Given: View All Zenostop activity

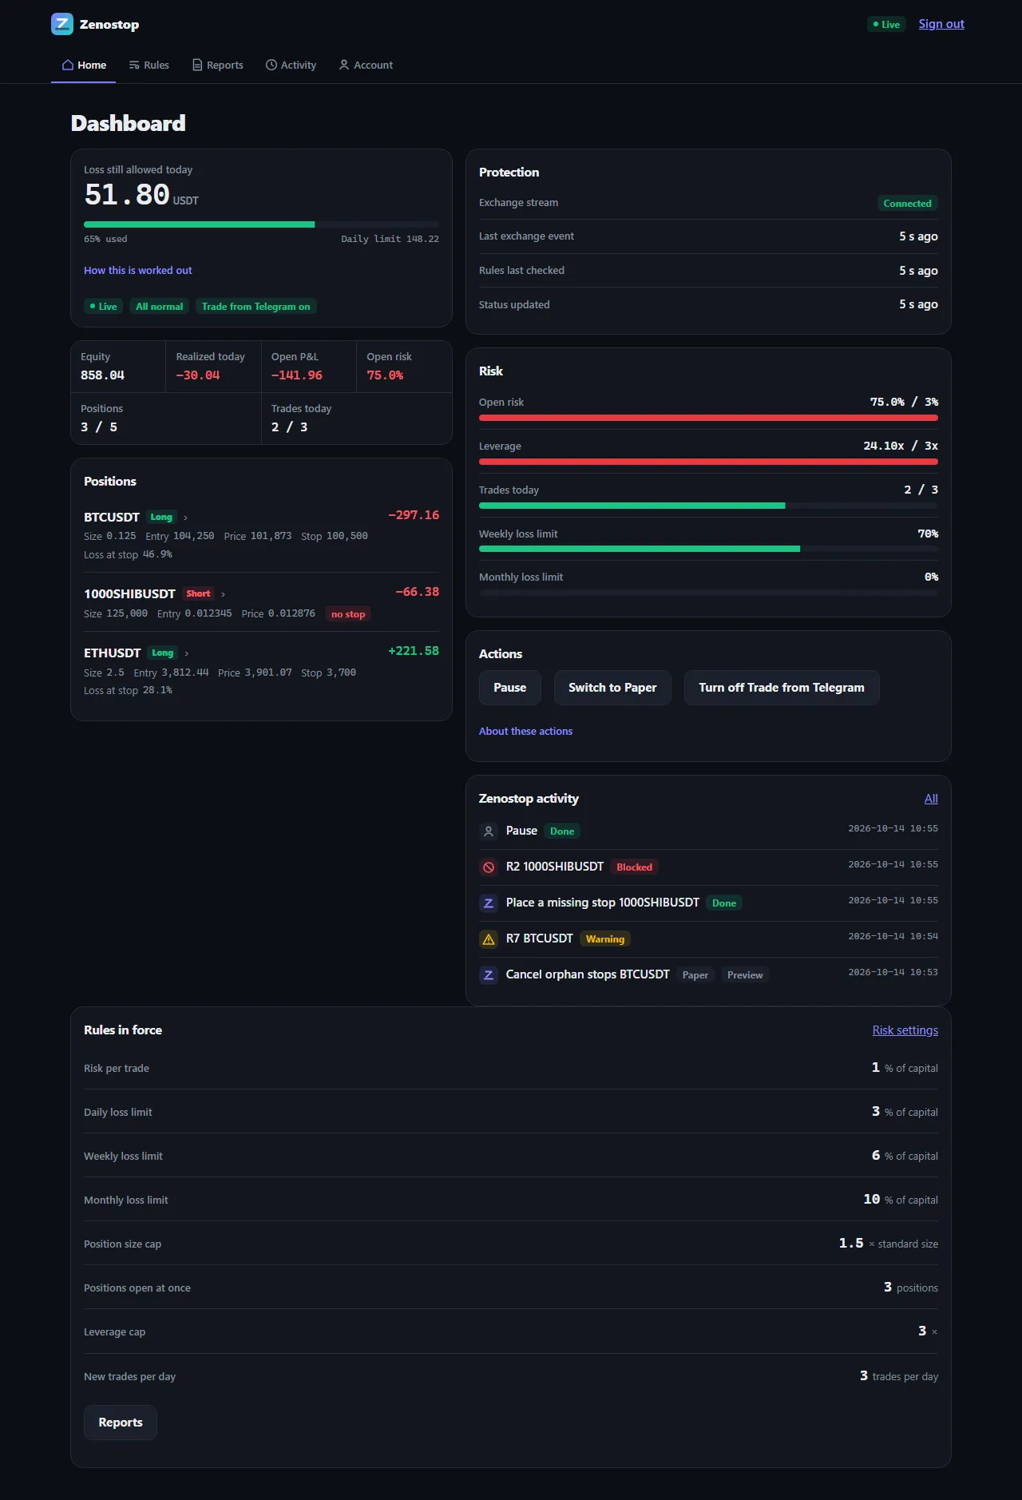Looking at the screenshot, I should point(931,799).
